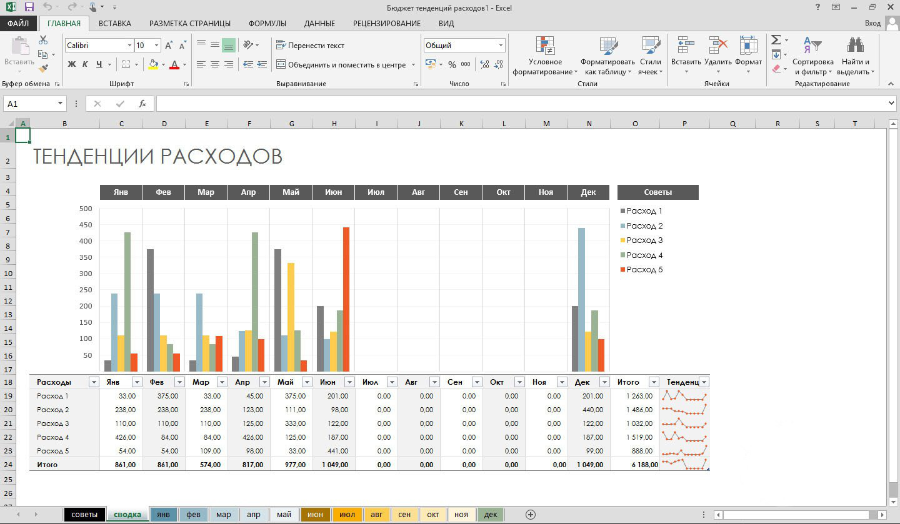Click the percent style icon

(x=452, y=64)
